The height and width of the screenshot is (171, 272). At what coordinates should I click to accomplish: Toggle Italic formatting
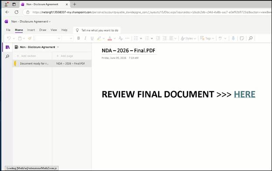tap(85, 38)
